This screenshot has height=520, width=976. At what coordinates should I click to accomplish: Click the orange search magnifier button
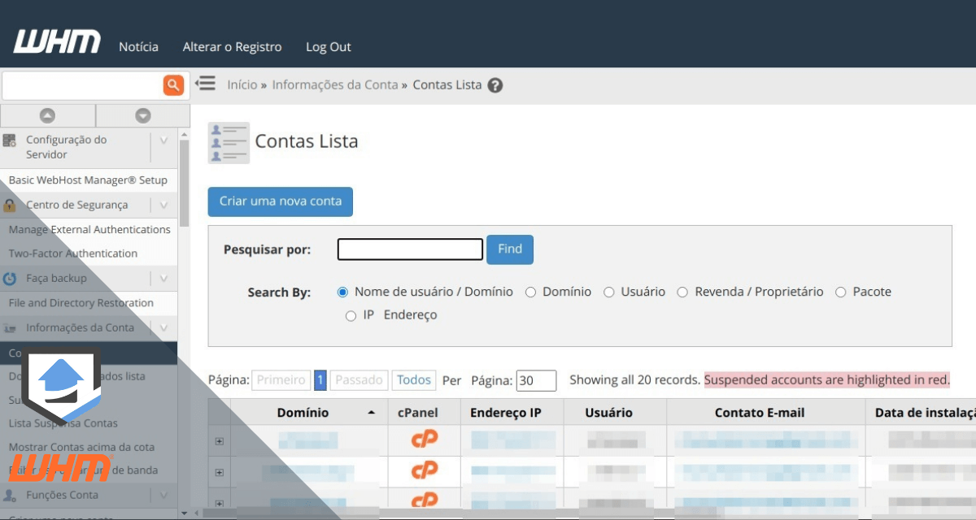[x=173, y=84]
